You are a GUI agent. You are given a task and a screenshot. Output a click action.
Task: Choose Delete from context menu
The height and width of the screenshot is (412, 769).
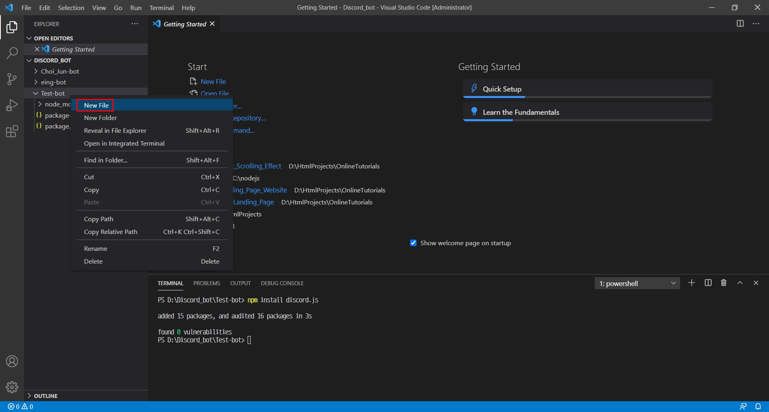pyautogui.click(x=152, y=261)
